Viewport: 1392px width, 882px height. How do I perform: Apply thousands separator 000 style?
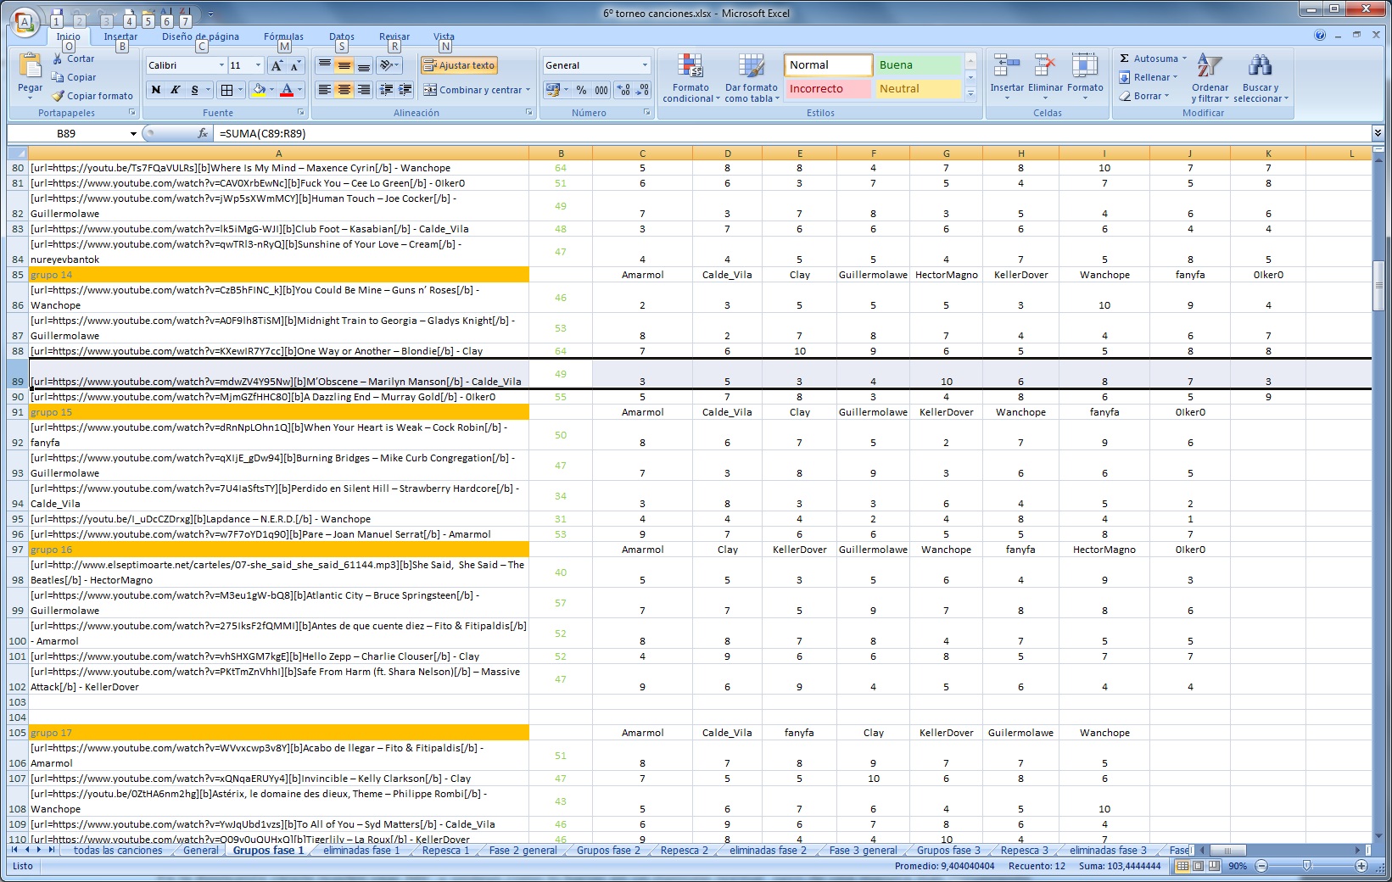[601, 90]
